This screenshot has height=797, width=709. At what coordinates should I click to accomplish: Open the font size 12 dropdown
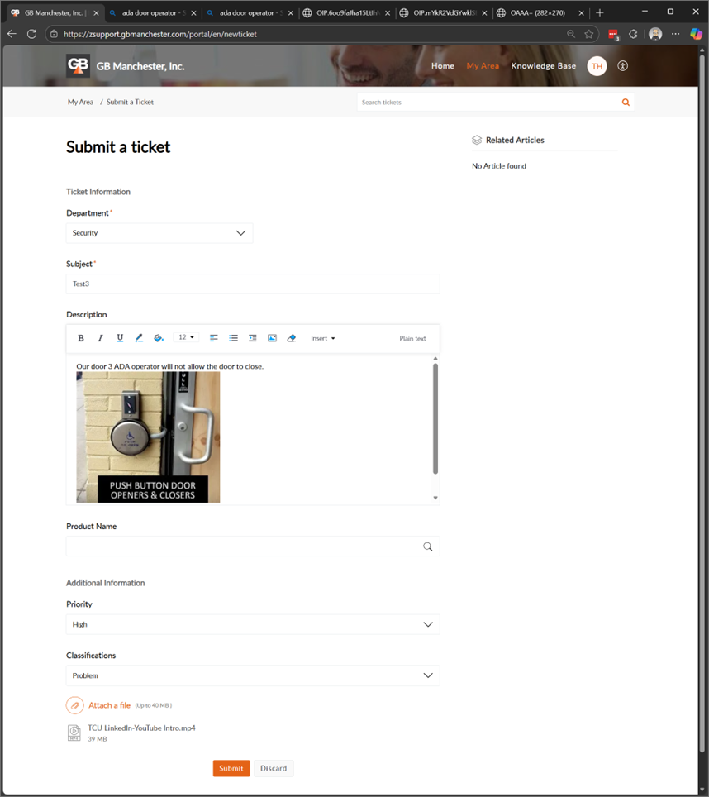[x=187, y=337]
